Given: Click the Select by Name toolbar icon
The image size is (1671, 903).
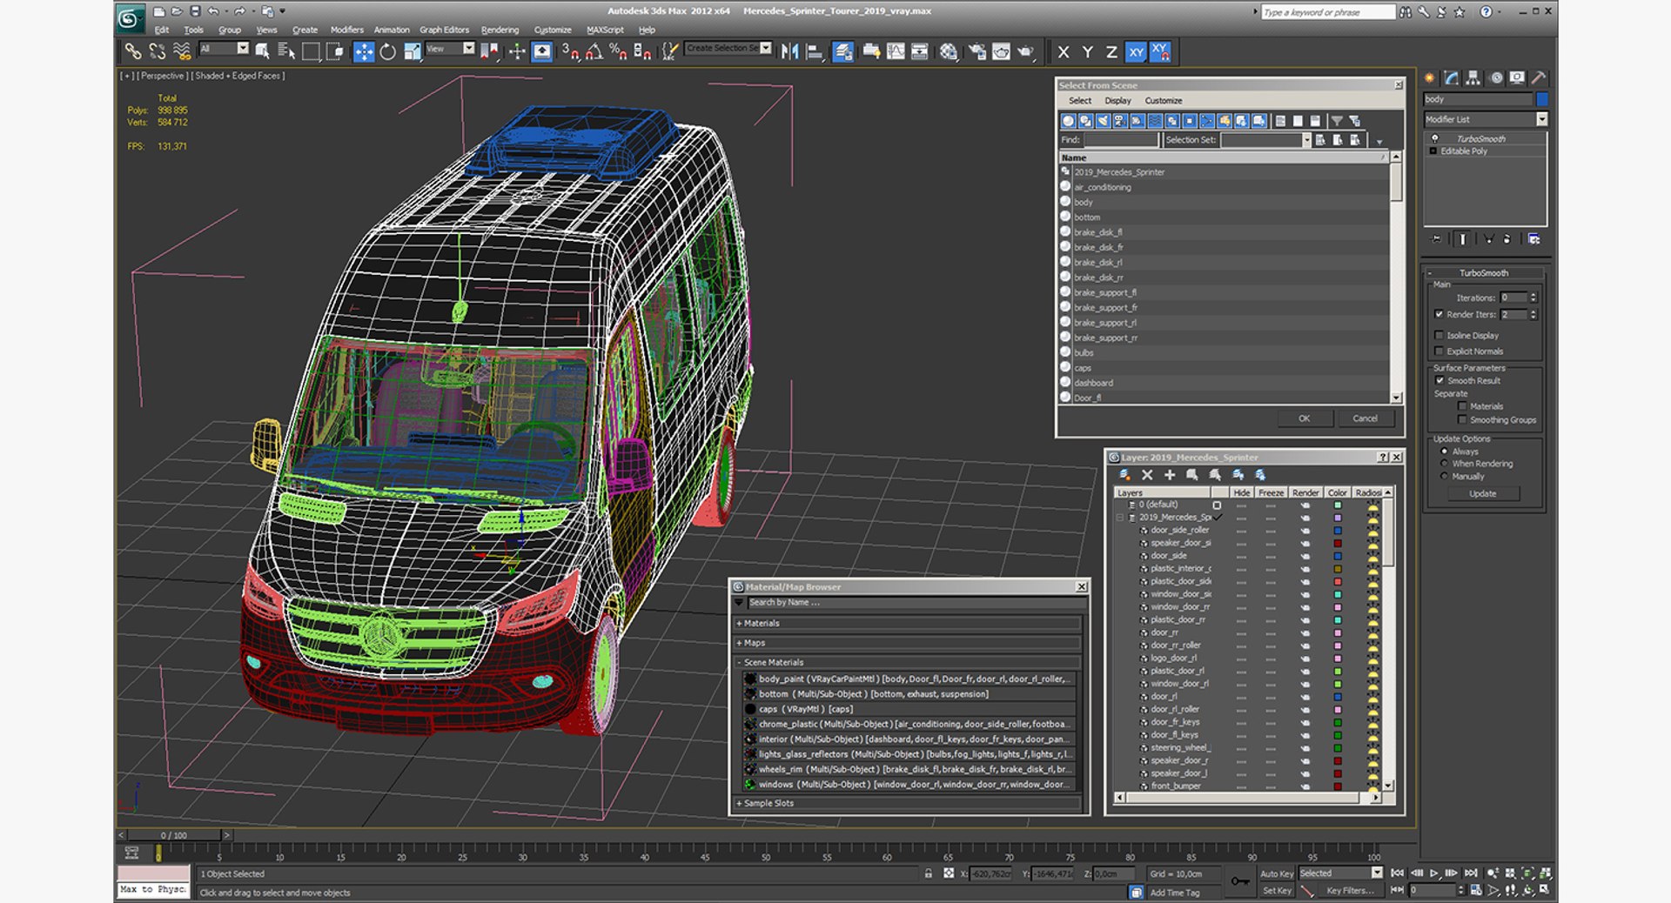Looking at the screenshot, I should [x=286, y=52].
